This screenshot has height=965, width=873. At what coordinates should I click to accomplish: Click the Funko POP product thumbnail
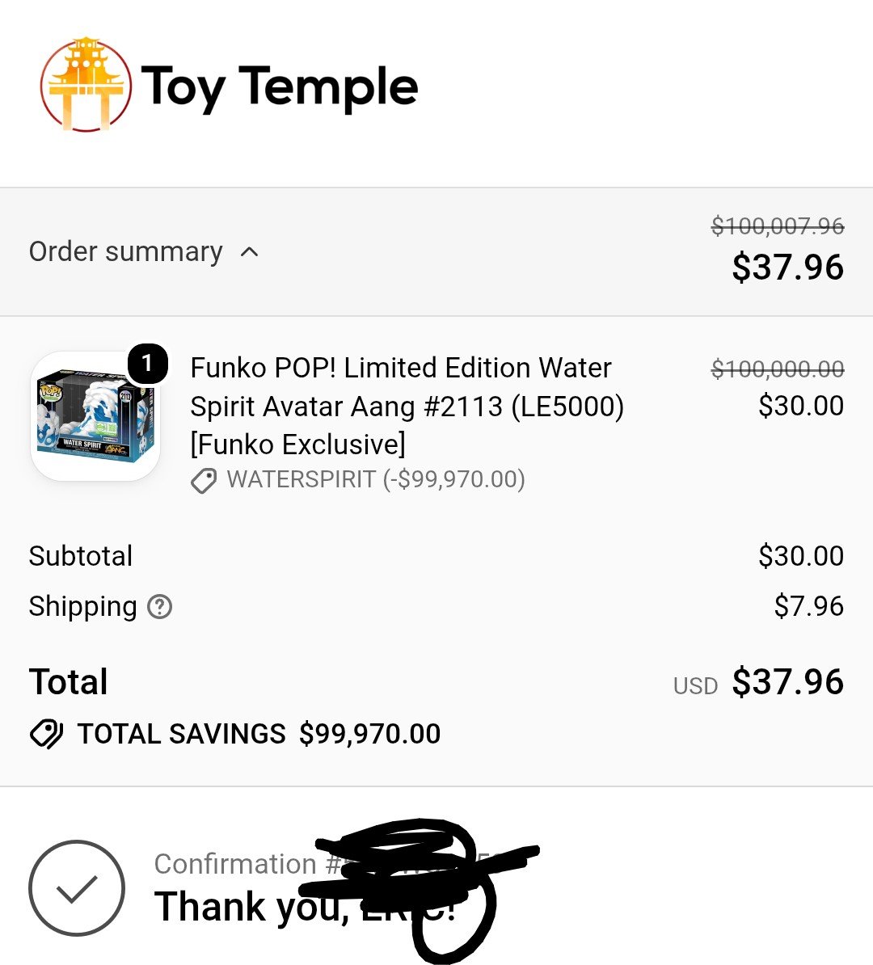(x=95, y=415)
